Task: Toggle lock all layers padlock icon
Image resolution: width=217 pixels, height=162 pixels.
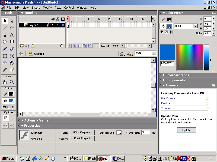Action: coord(58,19)
